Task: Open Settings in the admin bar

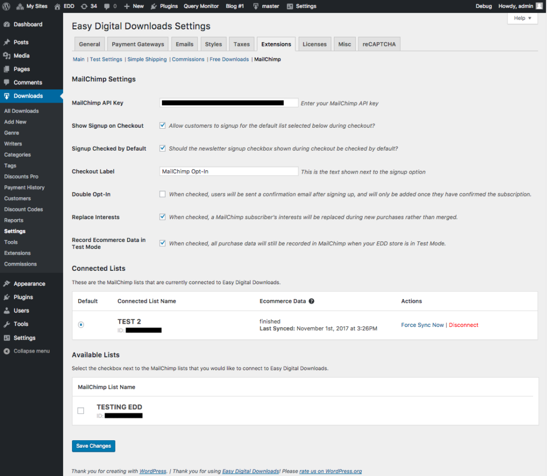Action: pyautogui.click(x=301, y=6)
